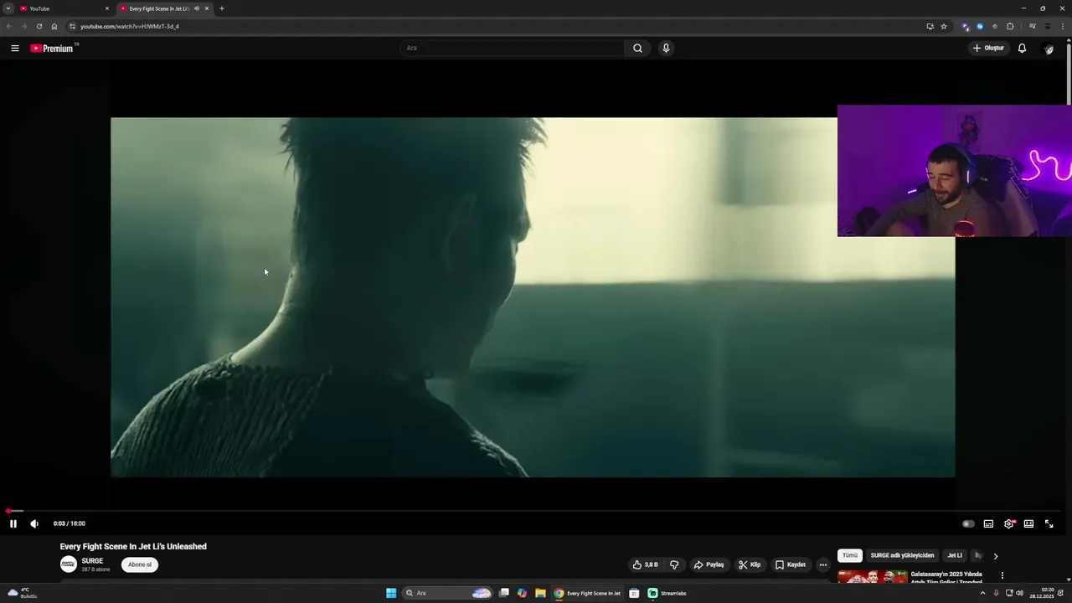Viewport: 1072px width, 603px height.
Task: Open Streamlabs in taskbar
Action: click(x=667, y=593)
